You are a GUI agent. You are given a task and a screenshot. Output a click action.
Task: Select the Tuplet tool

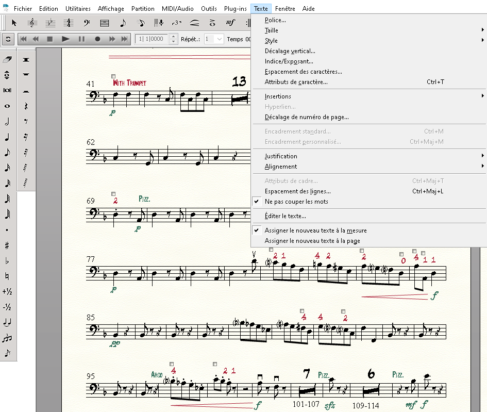click(x=176, y=23)
